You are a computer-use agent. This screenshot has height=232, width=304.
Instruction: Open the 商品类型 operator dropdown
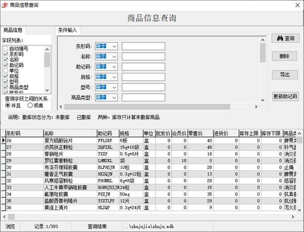(115, 97)
